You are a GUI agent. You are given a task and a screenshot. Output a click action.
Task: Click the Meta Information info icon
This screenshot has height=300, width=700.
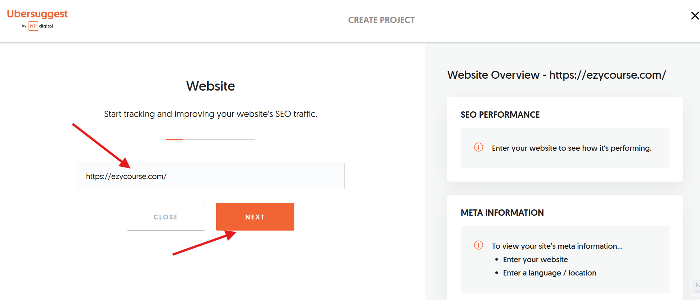click(479, 245)
